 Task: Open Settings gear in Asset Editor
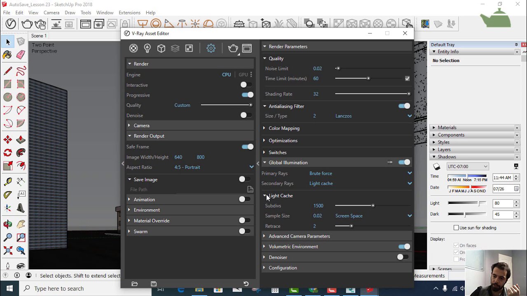tap(211, 49)
